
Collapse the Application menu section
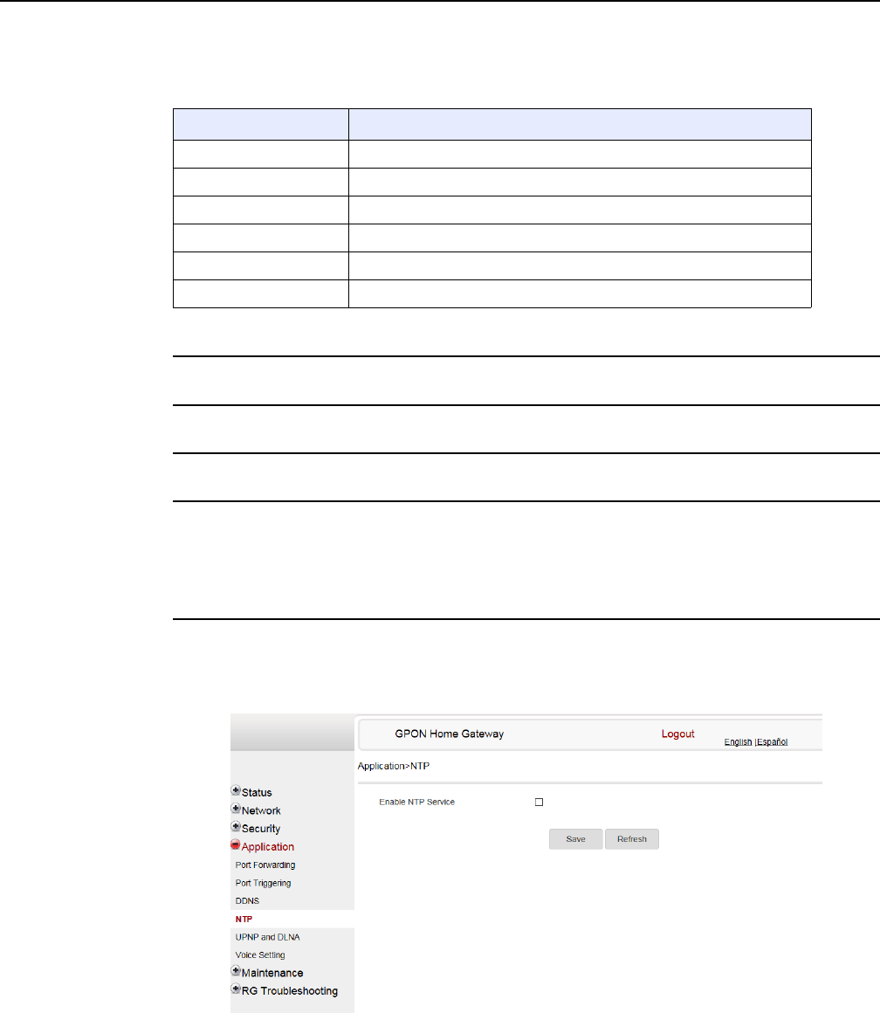[236, 845]
